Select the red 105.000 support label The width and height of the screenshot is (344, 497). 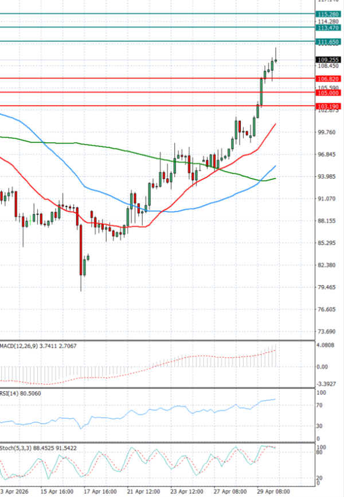[x=329, y=92]
